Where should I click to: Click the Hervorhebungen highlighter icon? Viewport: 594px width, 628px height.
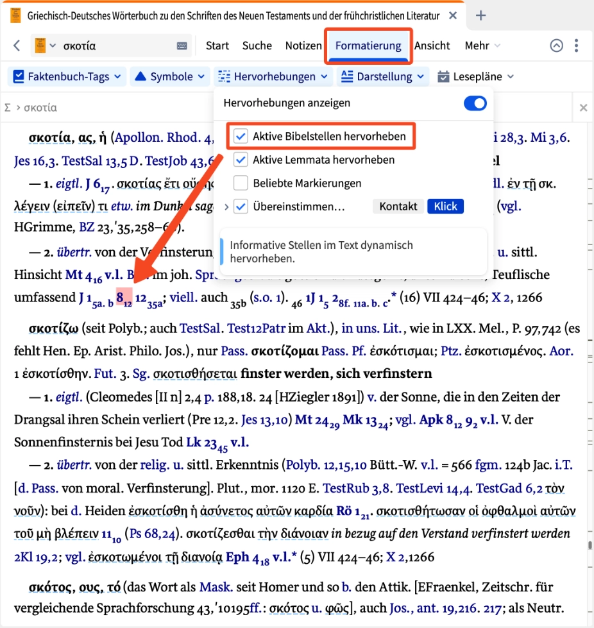coord(224,76)
